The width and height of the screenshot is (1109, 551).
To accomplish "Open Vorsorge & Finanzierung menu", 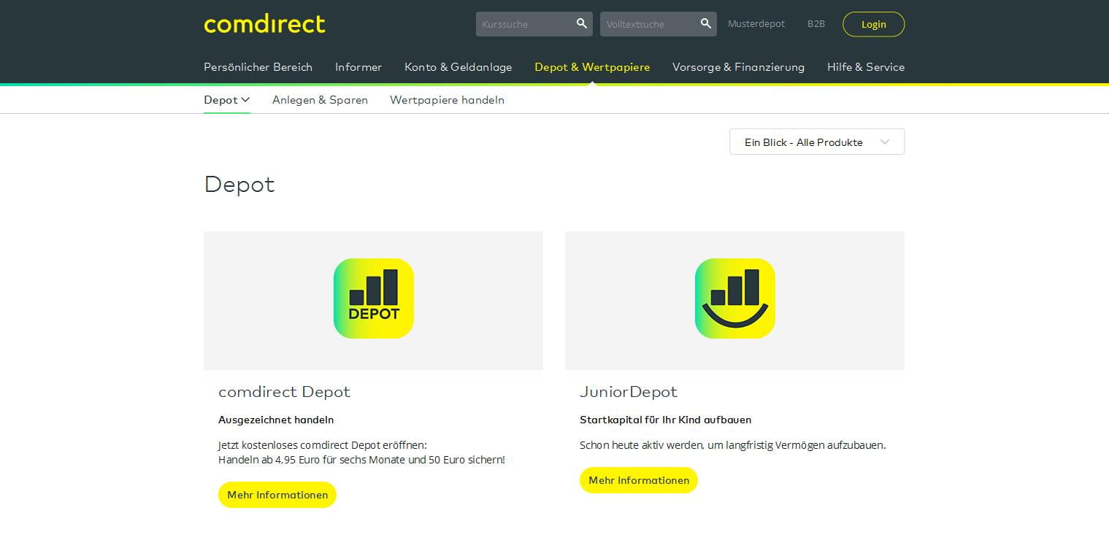I will (738, 67).
